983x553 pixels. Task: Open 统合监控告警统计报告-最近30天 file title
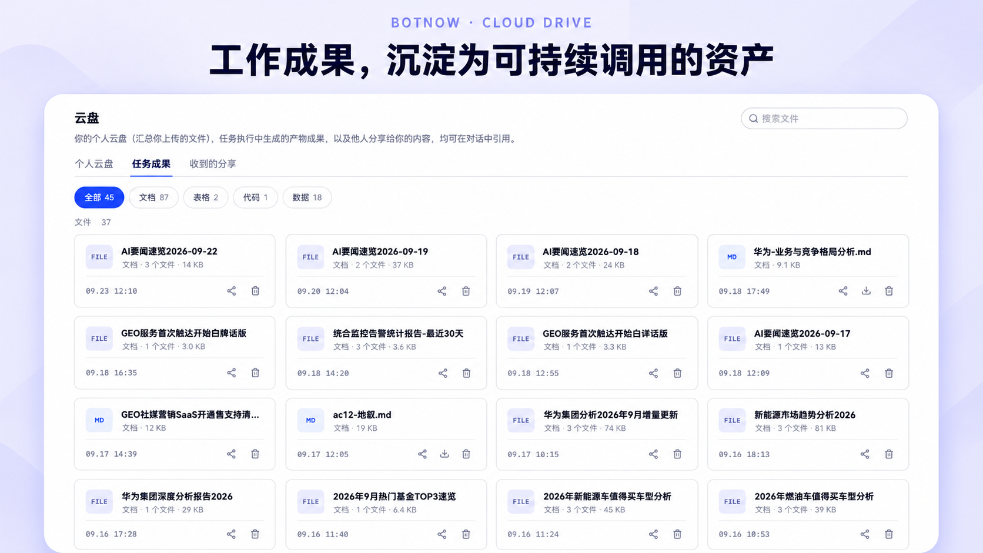(x=398, y=333)
